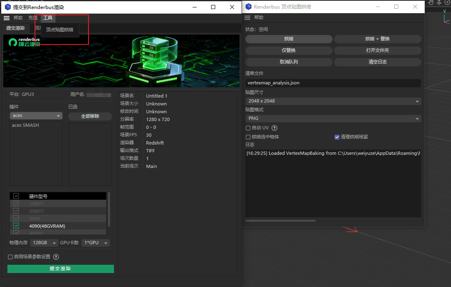Click the log horizontal scrollbar
This screenshot has height=287, width=451.
click(x=281, y=221)
